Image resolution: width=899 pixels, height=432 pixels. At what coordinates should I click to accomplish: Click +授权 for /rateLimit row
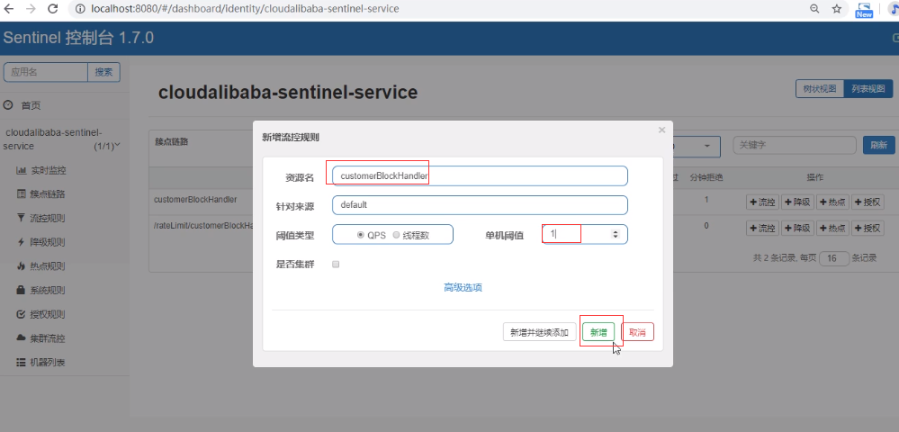(868, 228)
